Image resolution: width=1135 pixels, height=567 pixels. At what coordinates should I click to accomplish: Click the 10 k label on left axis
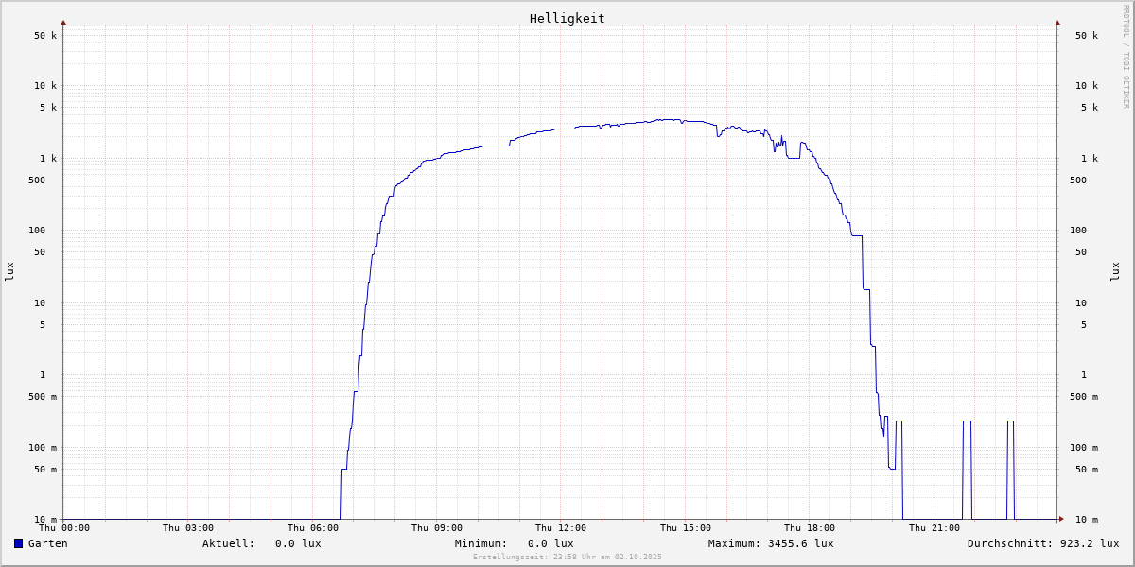[x=45, y=86]
